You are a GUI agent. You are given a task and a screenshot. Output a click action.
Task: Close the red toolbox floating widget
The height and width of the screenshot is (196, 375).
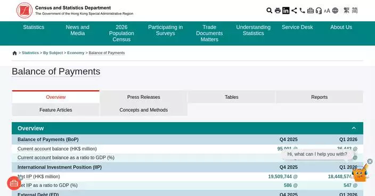21,177
